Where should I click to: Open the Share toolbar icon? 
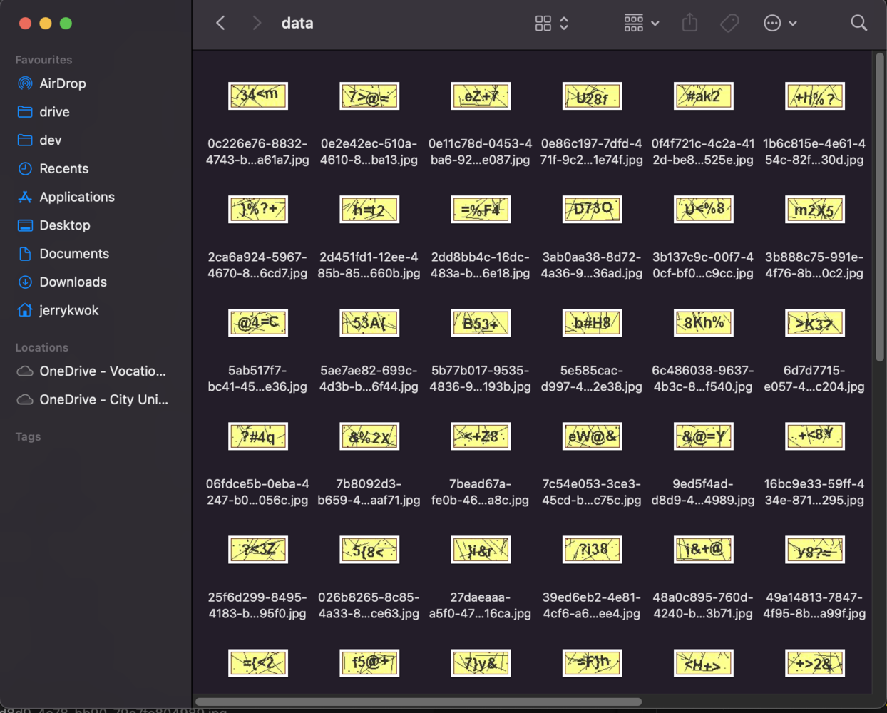(689, 24)
